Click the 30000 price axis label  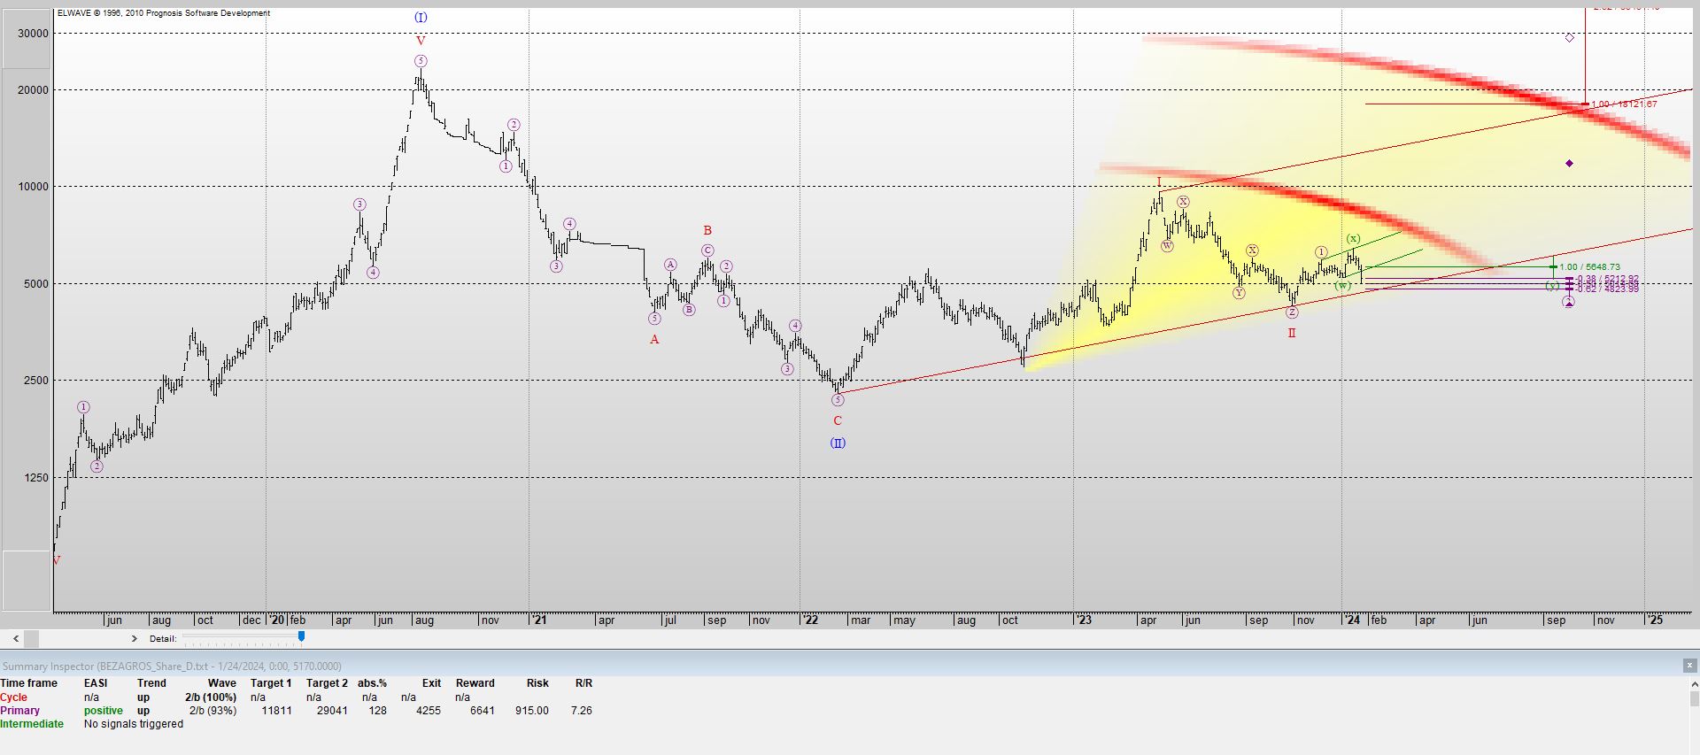pyautogui.click(x=34, y=34)
